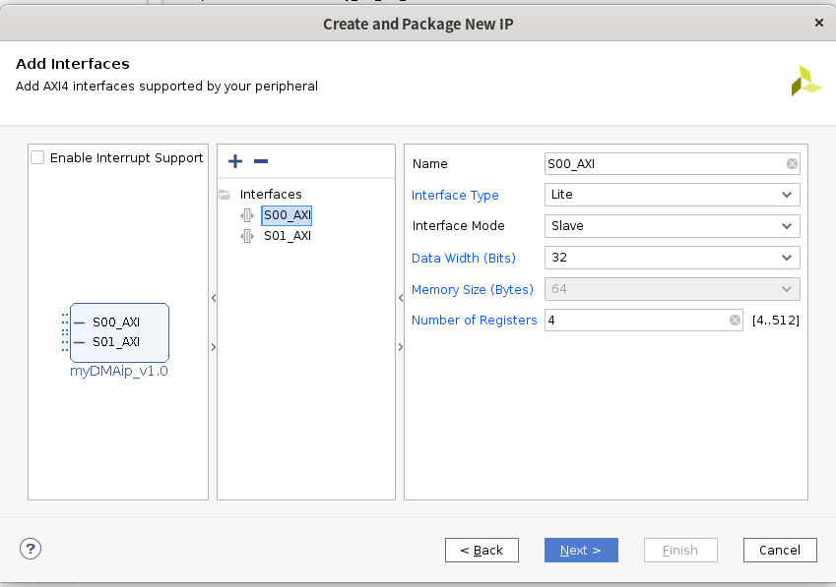The image size is (836, 587).
Task: Click the myDMAip_v1.0 block diagram
Action: [119, 332]
